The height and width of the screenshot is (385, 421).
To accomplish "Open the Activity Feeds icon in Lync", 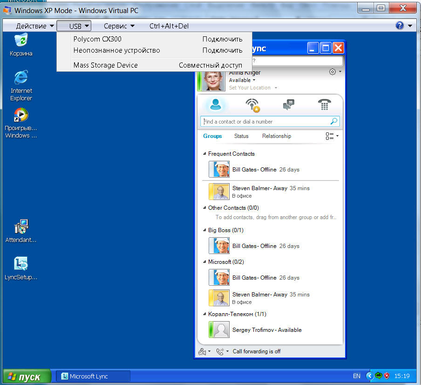I will 253,105.
